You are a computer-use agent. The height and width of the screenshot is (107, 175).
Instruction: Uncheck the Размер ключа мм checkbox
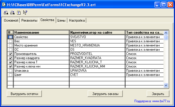pos(10,66)
